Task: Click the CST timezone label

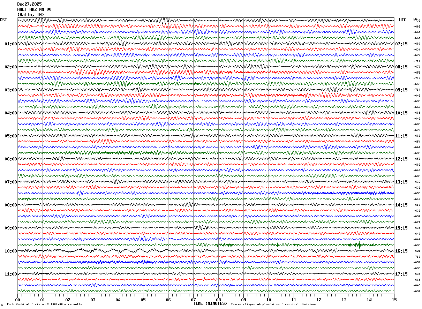Action: tap(3, 20)
